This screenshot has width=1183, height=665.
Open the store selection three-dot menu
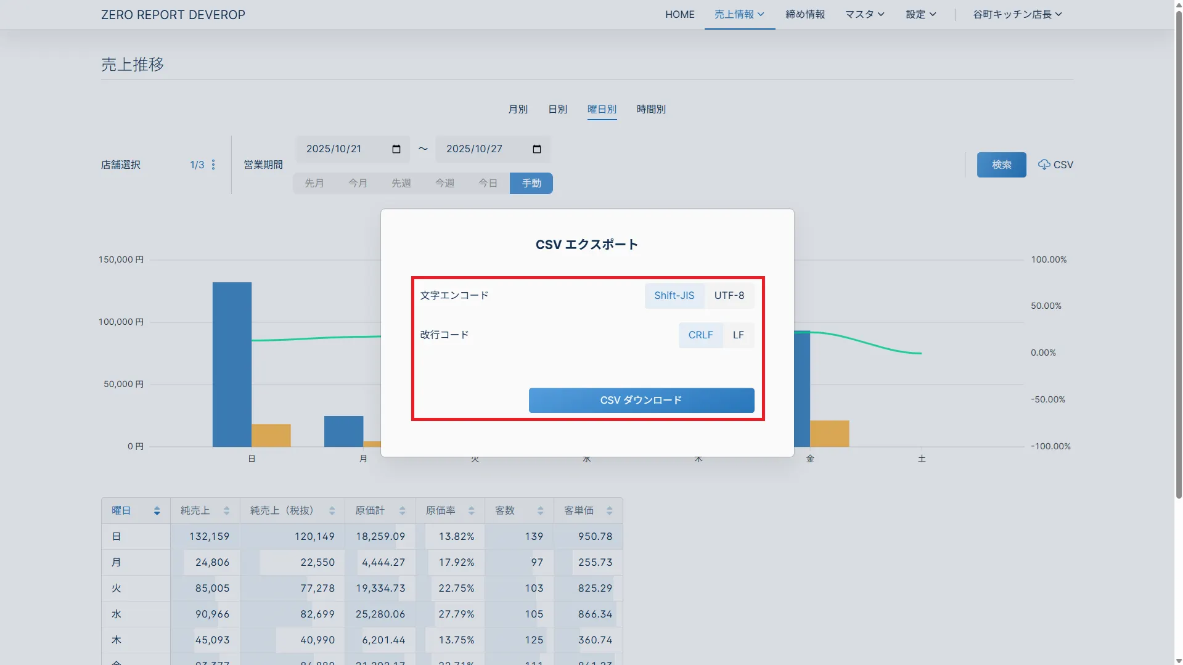[213, 165]
